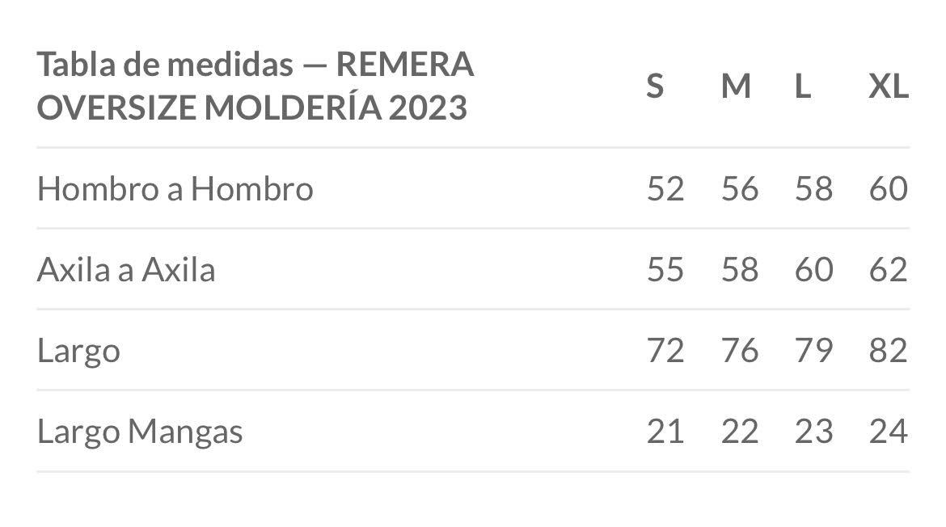The image size is (946, 527).
Task: Click the Largo Mangas row label
Action: [x=139, y=432]
